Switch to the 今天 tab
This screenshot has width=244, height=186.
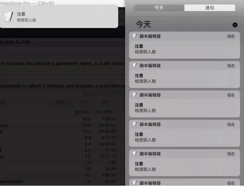(x=159, y=8)
